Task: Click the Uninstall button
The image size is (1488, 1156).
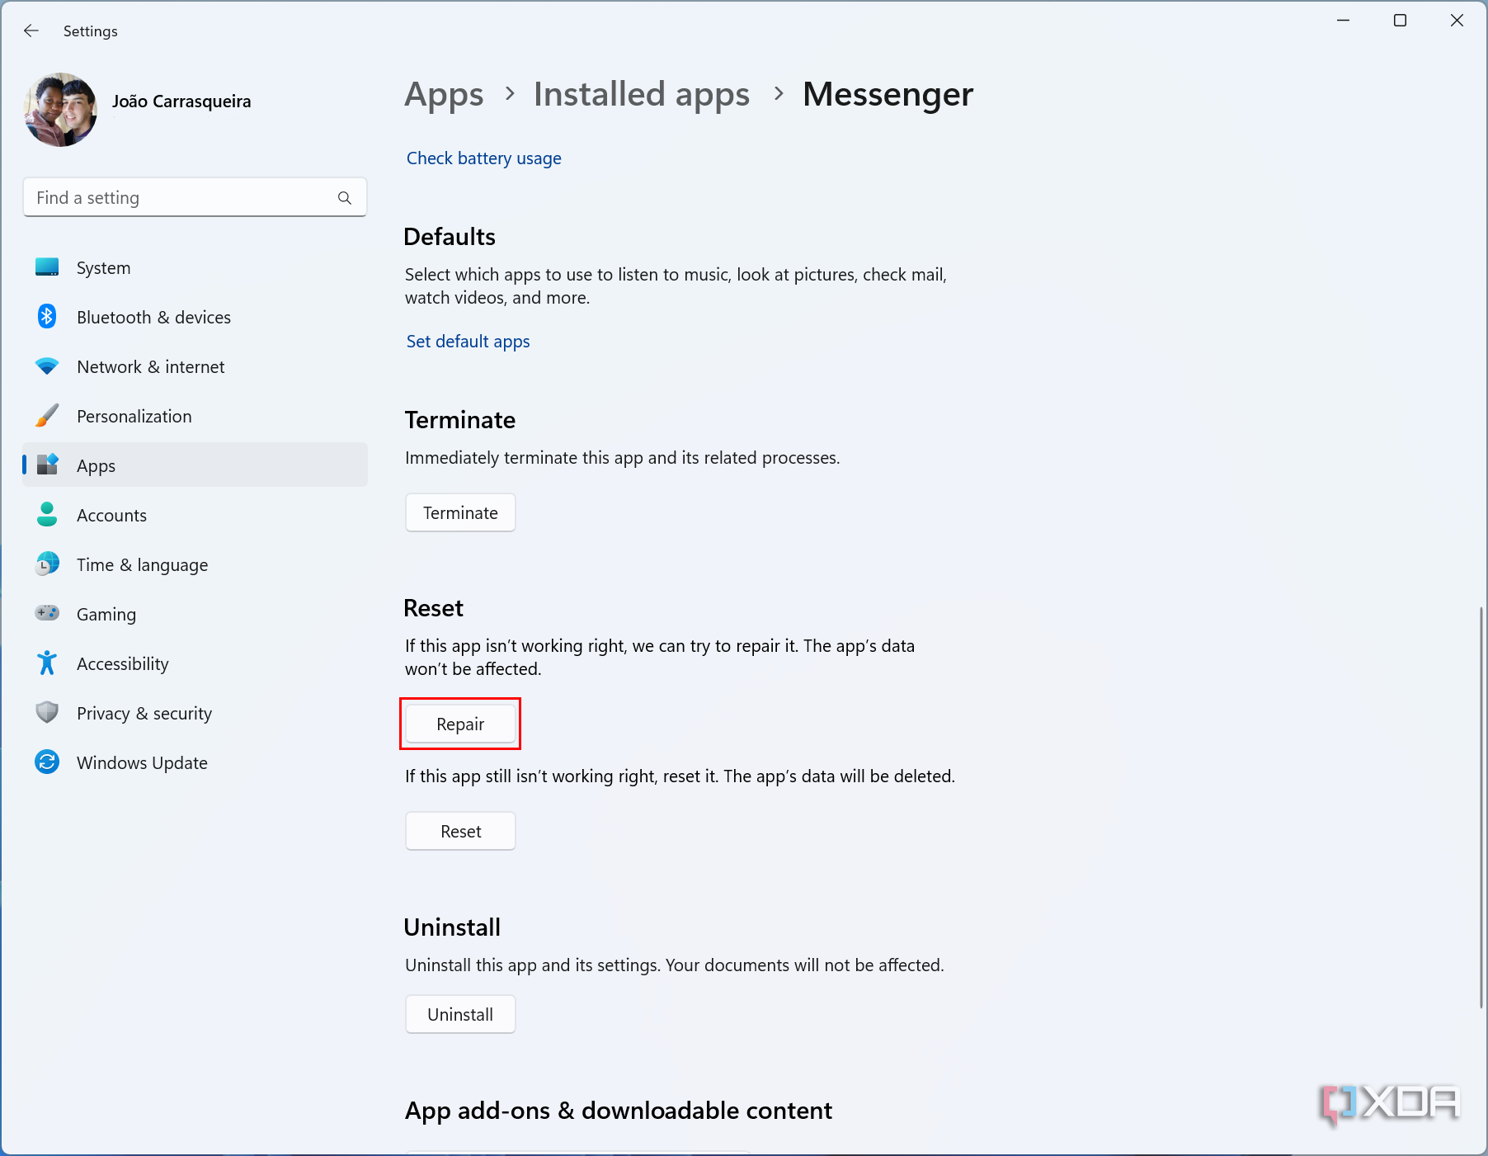Action: point(460,1014)
